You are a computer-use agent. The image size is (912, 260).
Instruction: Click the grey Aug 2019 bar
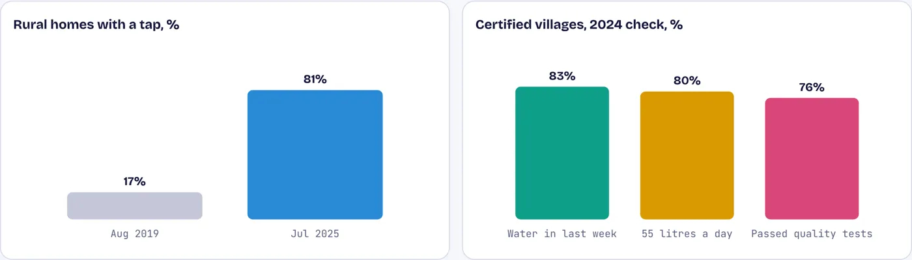(135, 205)
